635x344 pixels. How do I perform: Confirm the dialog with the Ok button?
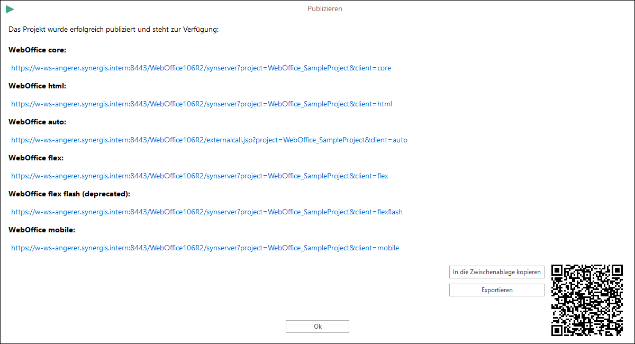click(x=317, y=326)
